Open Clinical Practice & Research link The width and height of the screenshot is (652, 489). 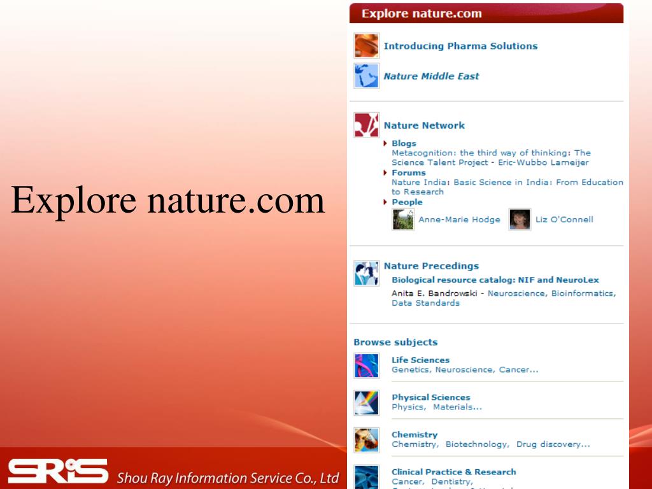pyautogui.click(x=453, y=472)
